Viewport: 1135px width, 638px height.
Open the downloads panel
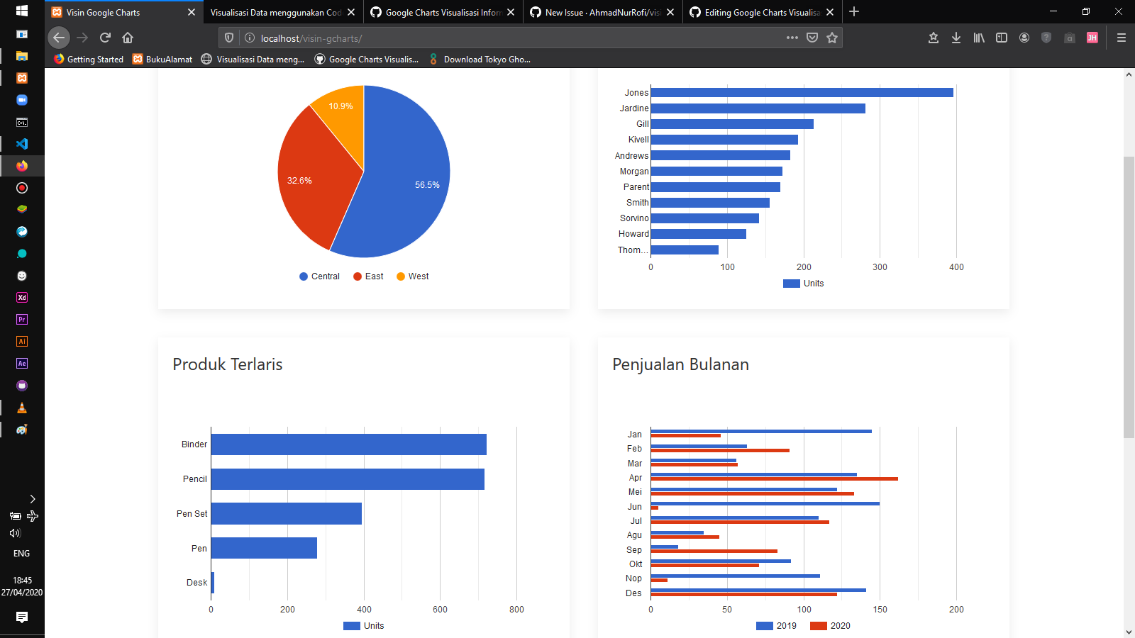pos(956,38)
